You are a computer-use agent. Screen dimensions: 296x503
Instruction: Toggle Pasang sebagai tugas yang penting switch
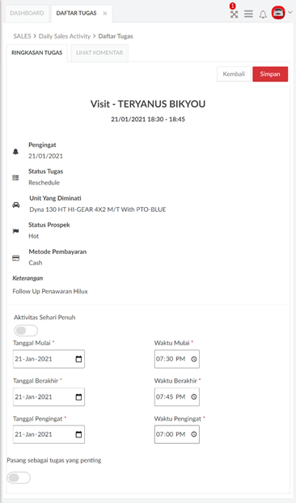tap(19, 478)
